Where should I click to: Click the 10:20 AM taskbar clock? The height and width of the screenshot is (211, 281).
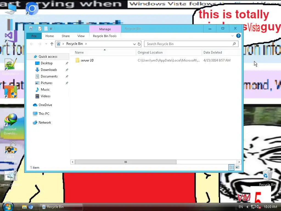click(x=270, y=207)
